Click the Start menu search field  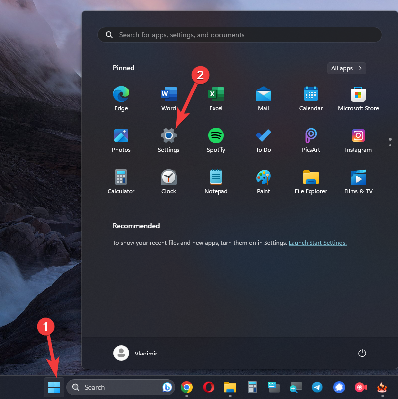[240, 35]
